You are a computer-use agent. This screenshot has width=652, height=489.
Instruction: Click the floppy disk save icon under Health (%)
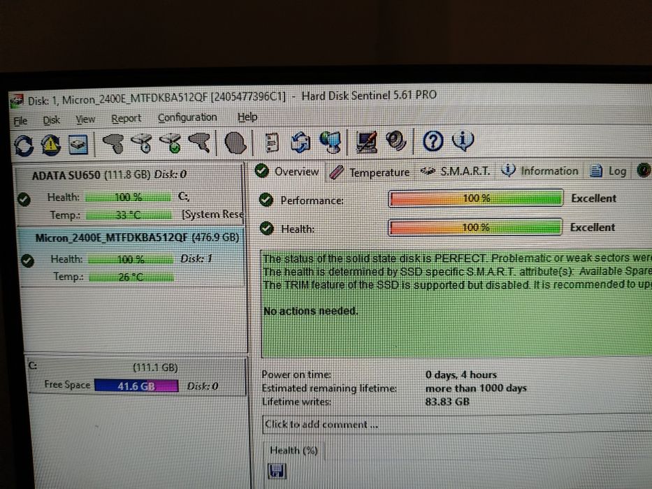click(x=277, y=471)
